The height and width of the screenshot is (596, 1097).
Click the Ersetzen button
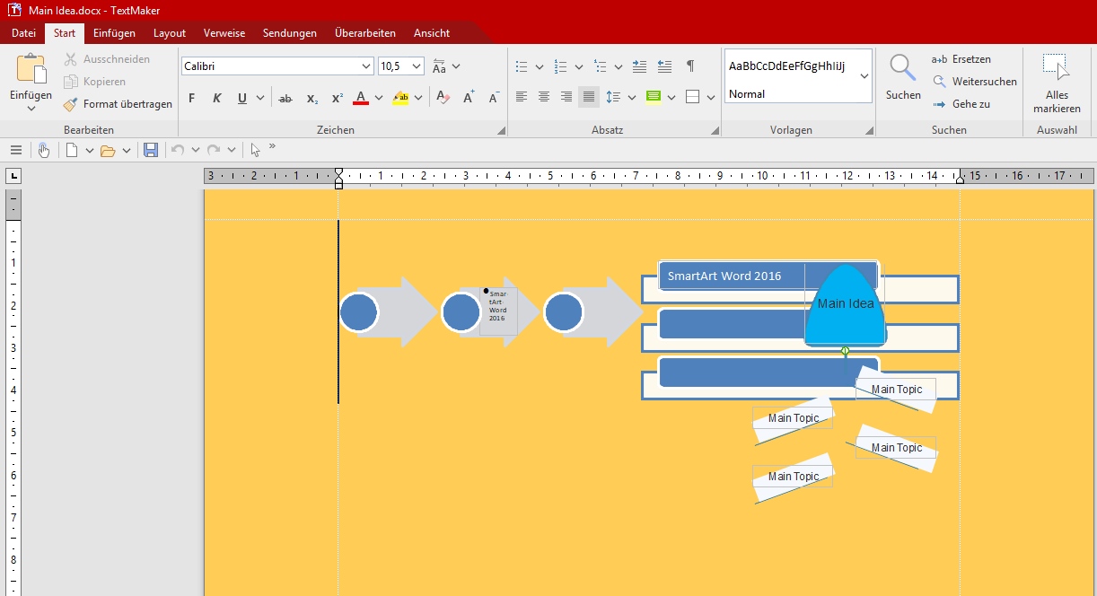coord(961,59)
